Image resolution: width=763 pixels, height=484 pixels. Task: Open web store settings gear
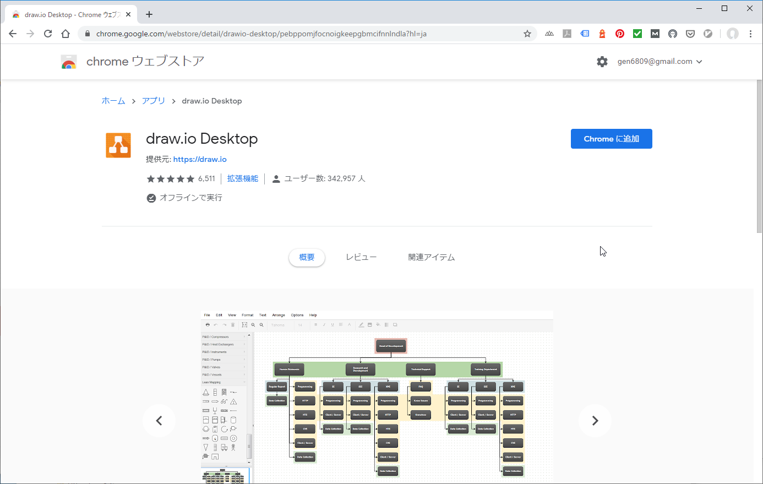[602, 62]
